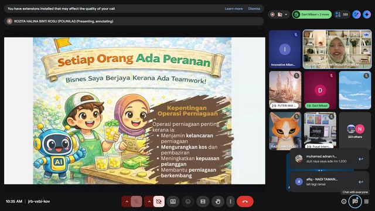Click the red Leave call button

245,202
